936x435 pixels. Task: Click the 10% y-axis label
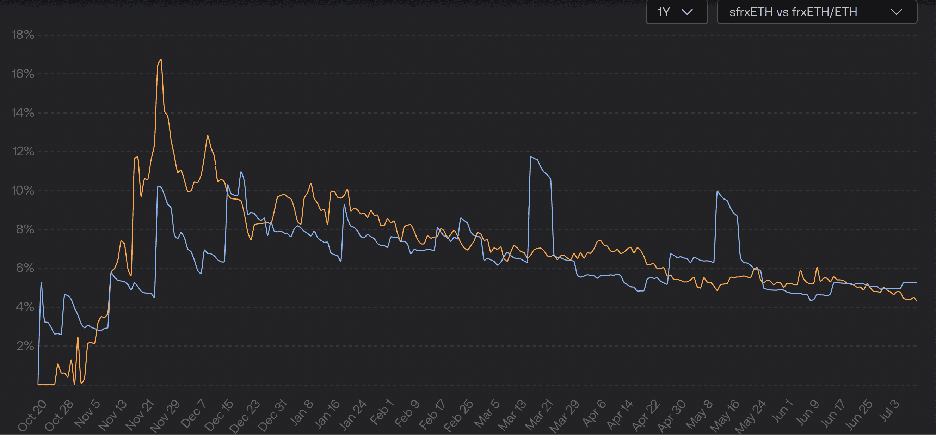(23, 190)
